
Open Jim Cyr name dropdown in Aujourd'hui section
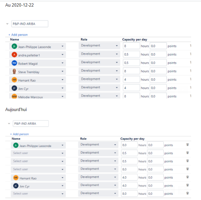[38, 186]
